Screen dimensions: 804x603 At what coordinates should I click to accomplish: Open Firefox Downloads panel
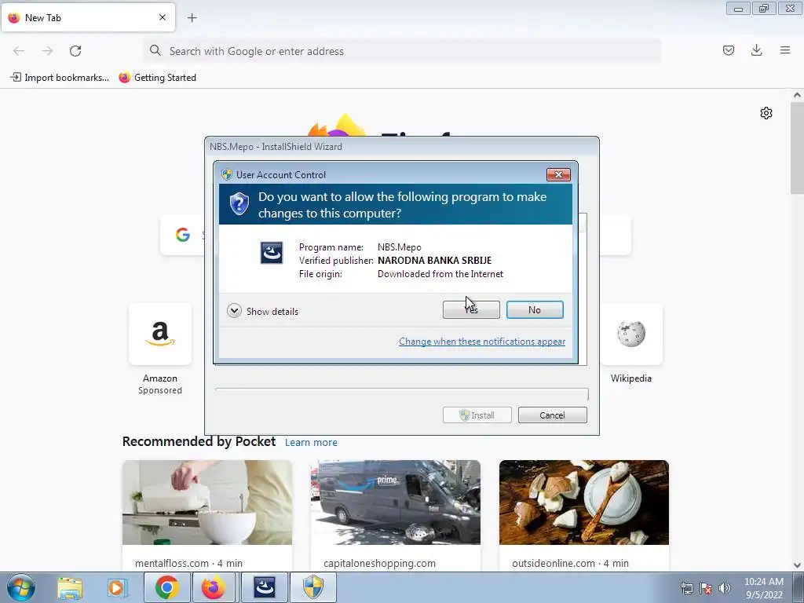[x=756, y=50]
